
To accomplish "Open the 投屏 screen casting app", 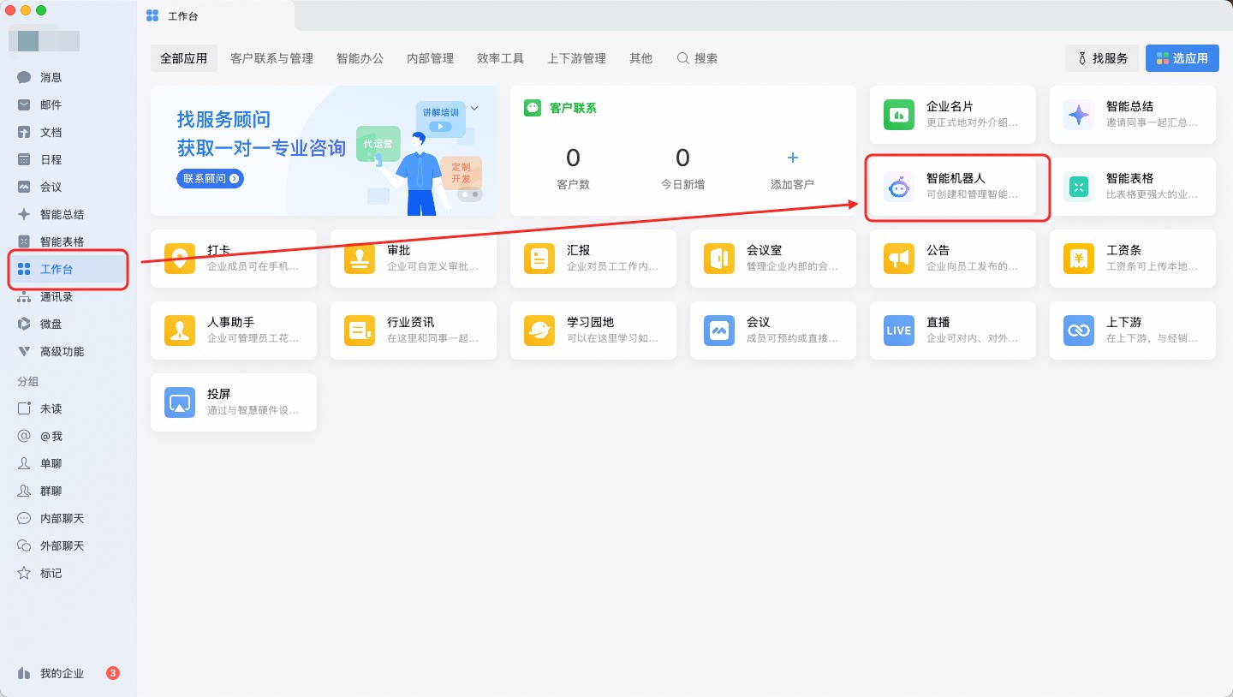I will click(234, 402).
